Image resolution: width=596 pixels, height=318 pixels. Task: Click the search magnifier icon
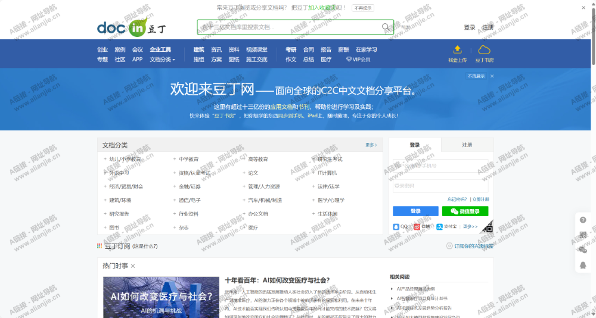pyautogui.click(x=386, y=27)
